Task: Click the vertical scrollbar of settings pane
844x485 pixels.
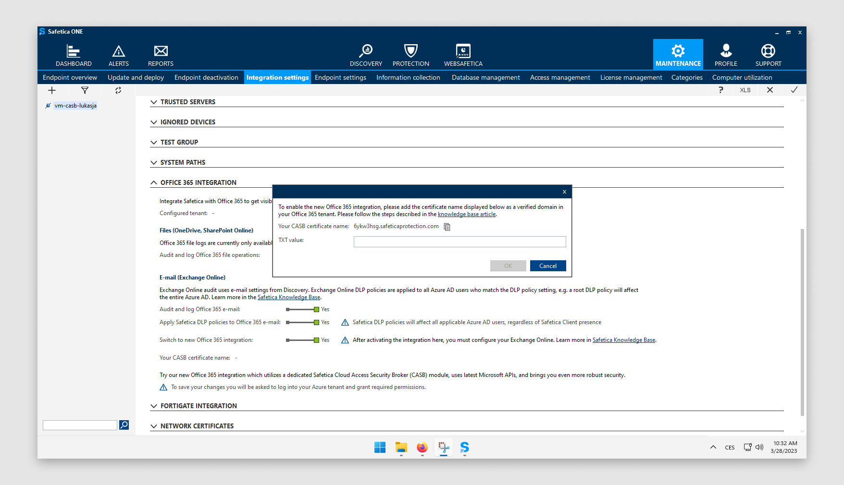Action: [x=802, y=322]
